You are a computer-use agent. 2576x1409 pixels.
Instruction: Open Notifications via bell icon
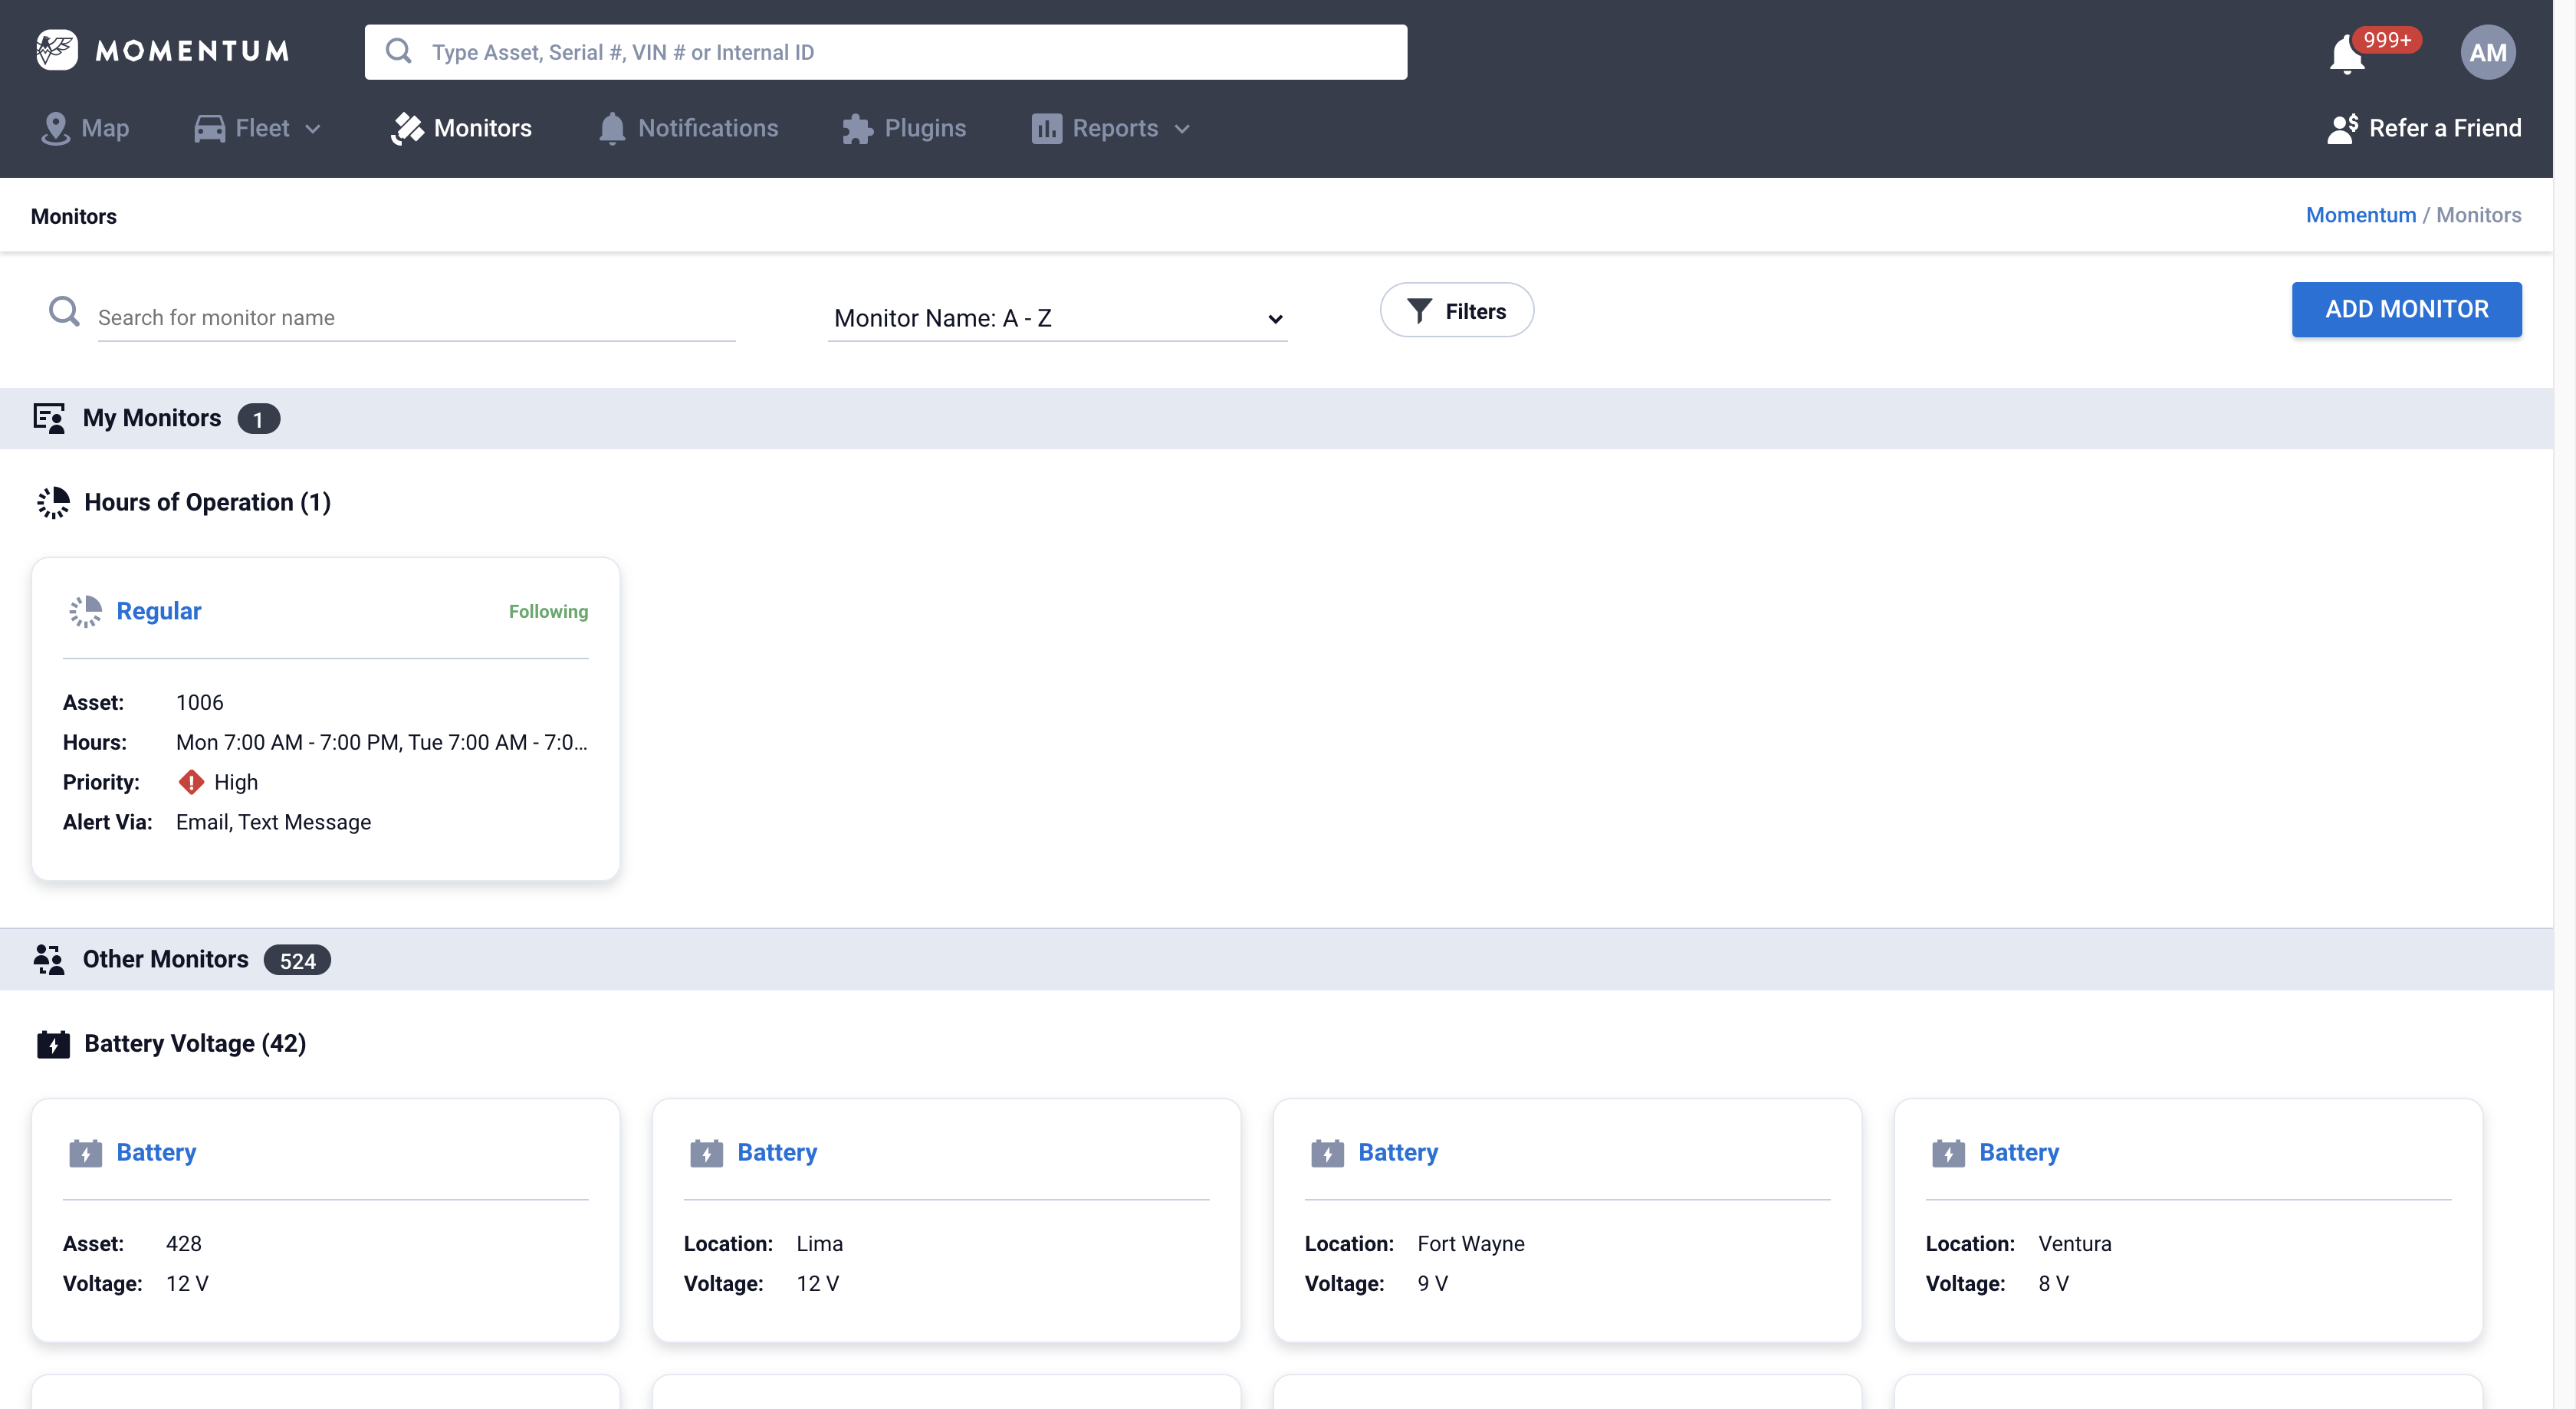point(611,128)
